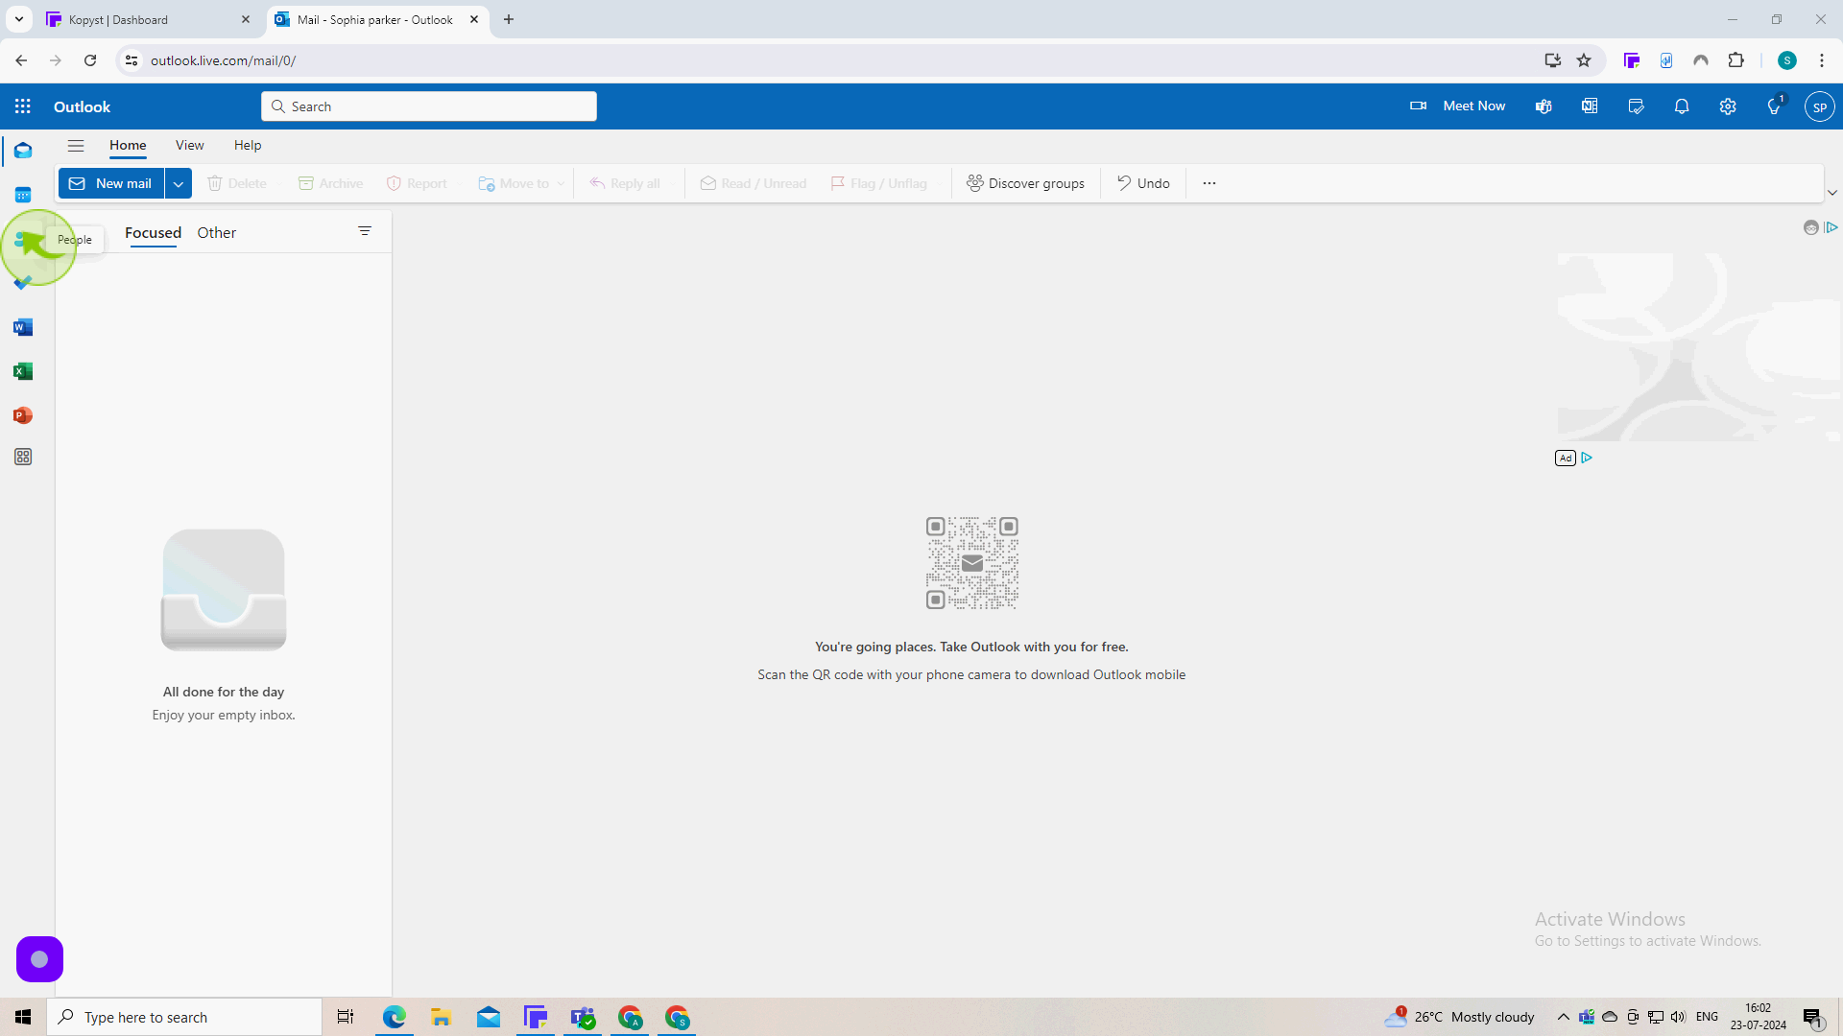Expand the tab search dropdown arrow
Image resolution: width=1843 pixels, height=1036 pixels.
[18, 19]
